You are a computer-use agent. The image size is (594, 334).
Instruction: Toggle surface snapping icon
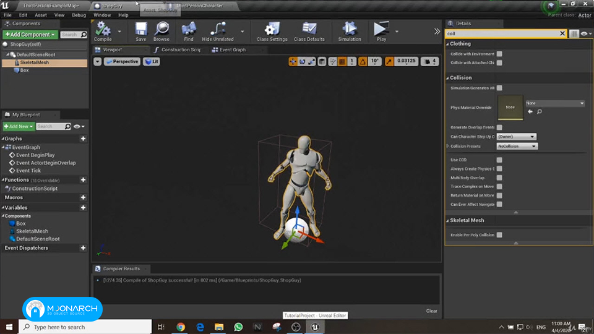pyautogui.click(x=333, y=61)
